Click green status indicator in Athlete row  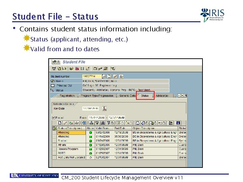pos(90,145)
